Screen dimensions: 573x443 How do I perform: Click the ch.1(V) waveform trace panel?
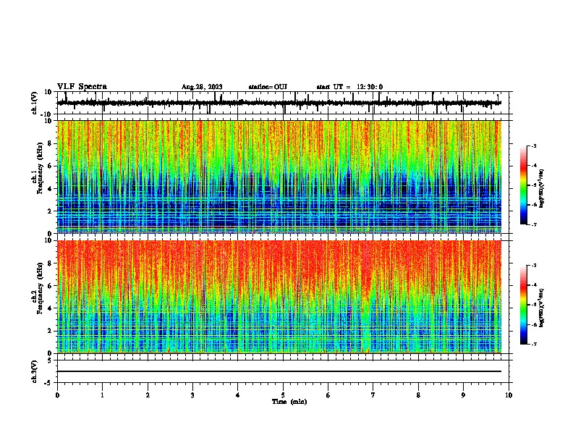click(284, 103)
